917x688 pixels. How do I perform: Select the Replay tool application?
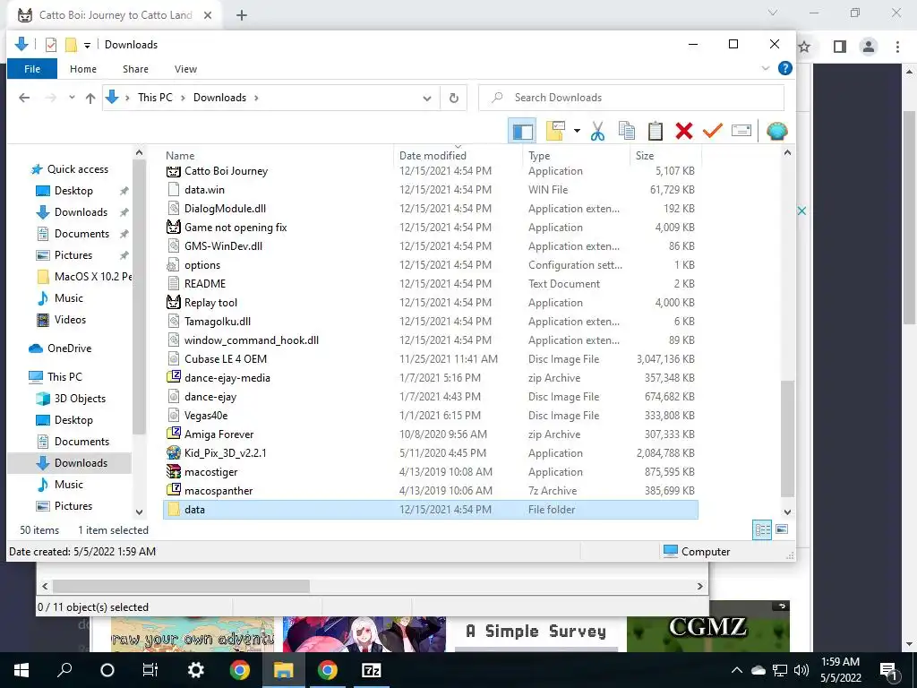click(431, 303)
